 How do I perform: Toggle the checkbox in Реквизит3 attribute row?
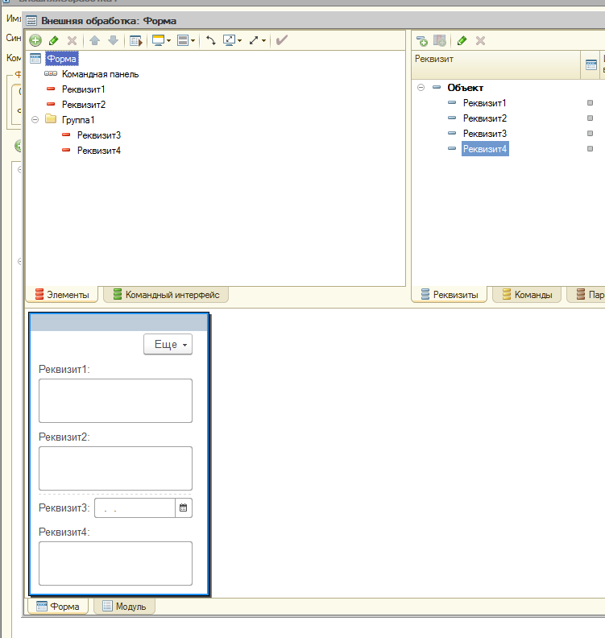coord(590,134)
